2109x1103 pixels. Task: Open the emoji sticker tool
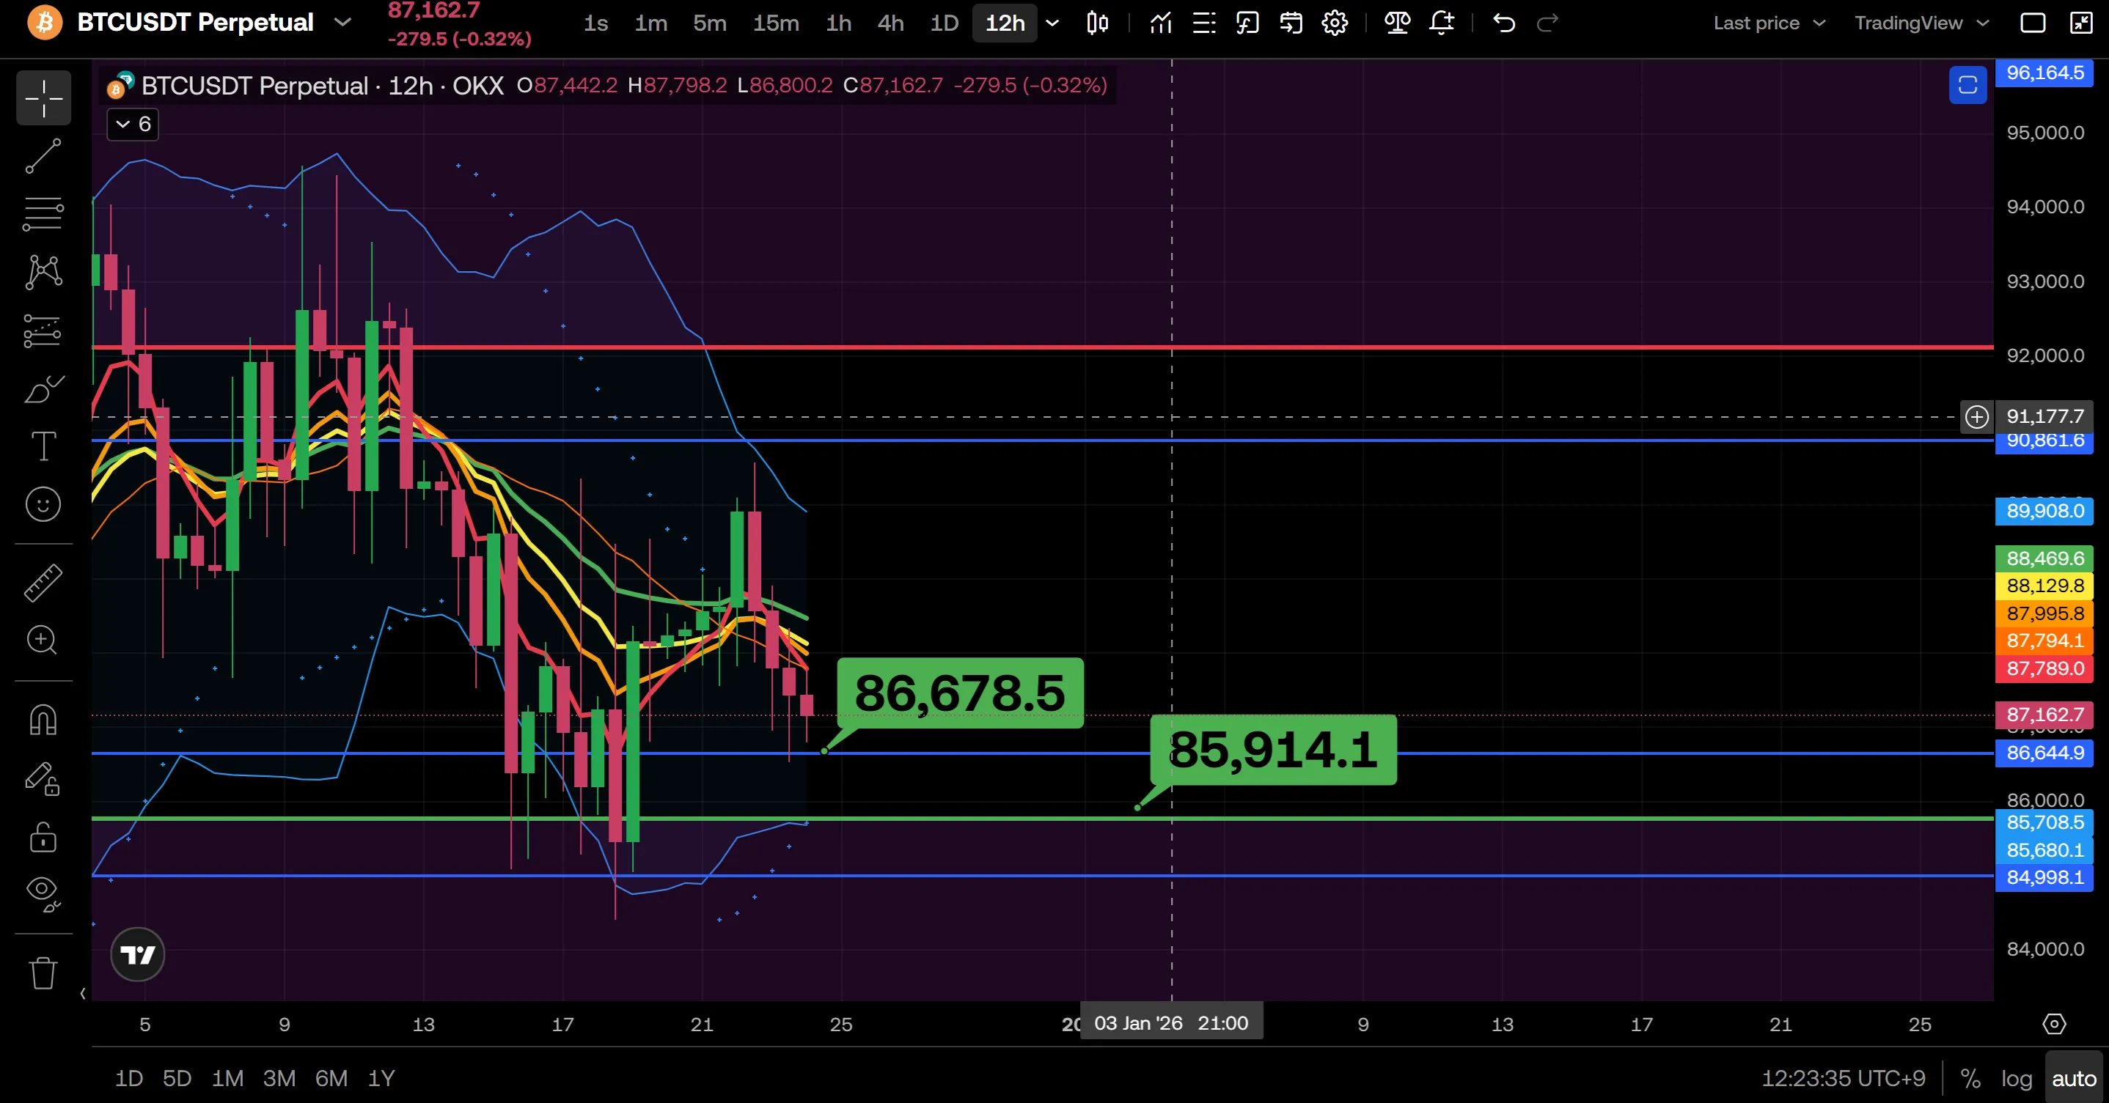[43, 504]
